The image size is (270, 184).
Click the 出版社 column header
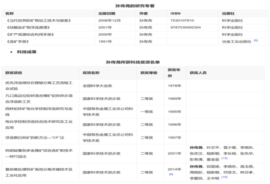coord(228,13)
